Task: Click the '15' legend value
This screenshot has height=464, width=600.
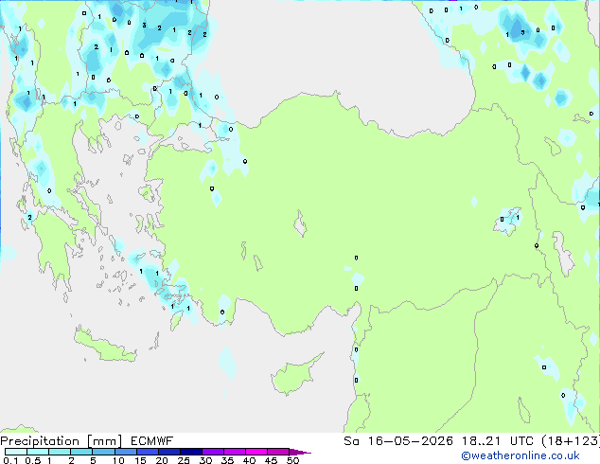Action: [140, 460]
